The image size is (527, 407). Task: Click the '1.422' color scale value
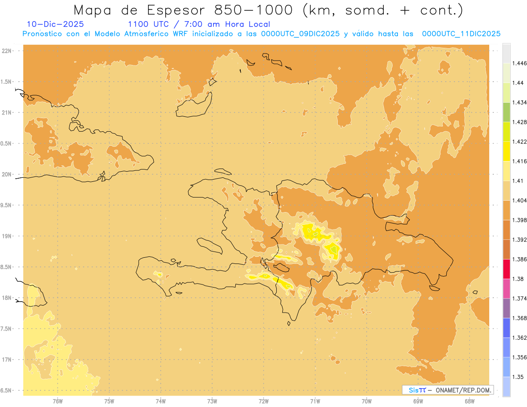click(520, 142)
